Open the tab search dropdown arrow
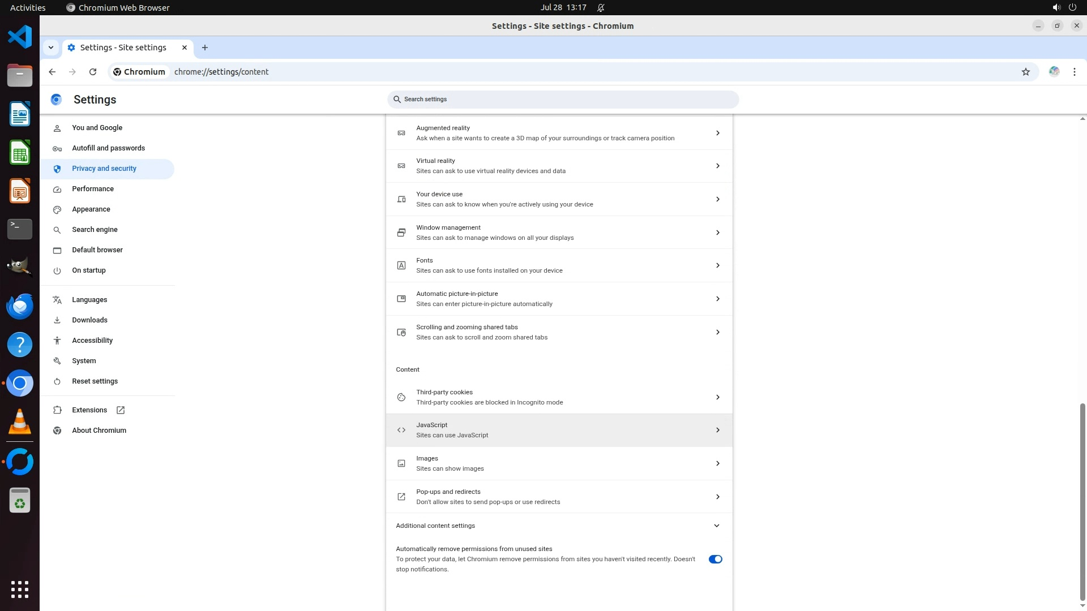This screenshot has height=611, width=1087. click(x=51, y=48)
